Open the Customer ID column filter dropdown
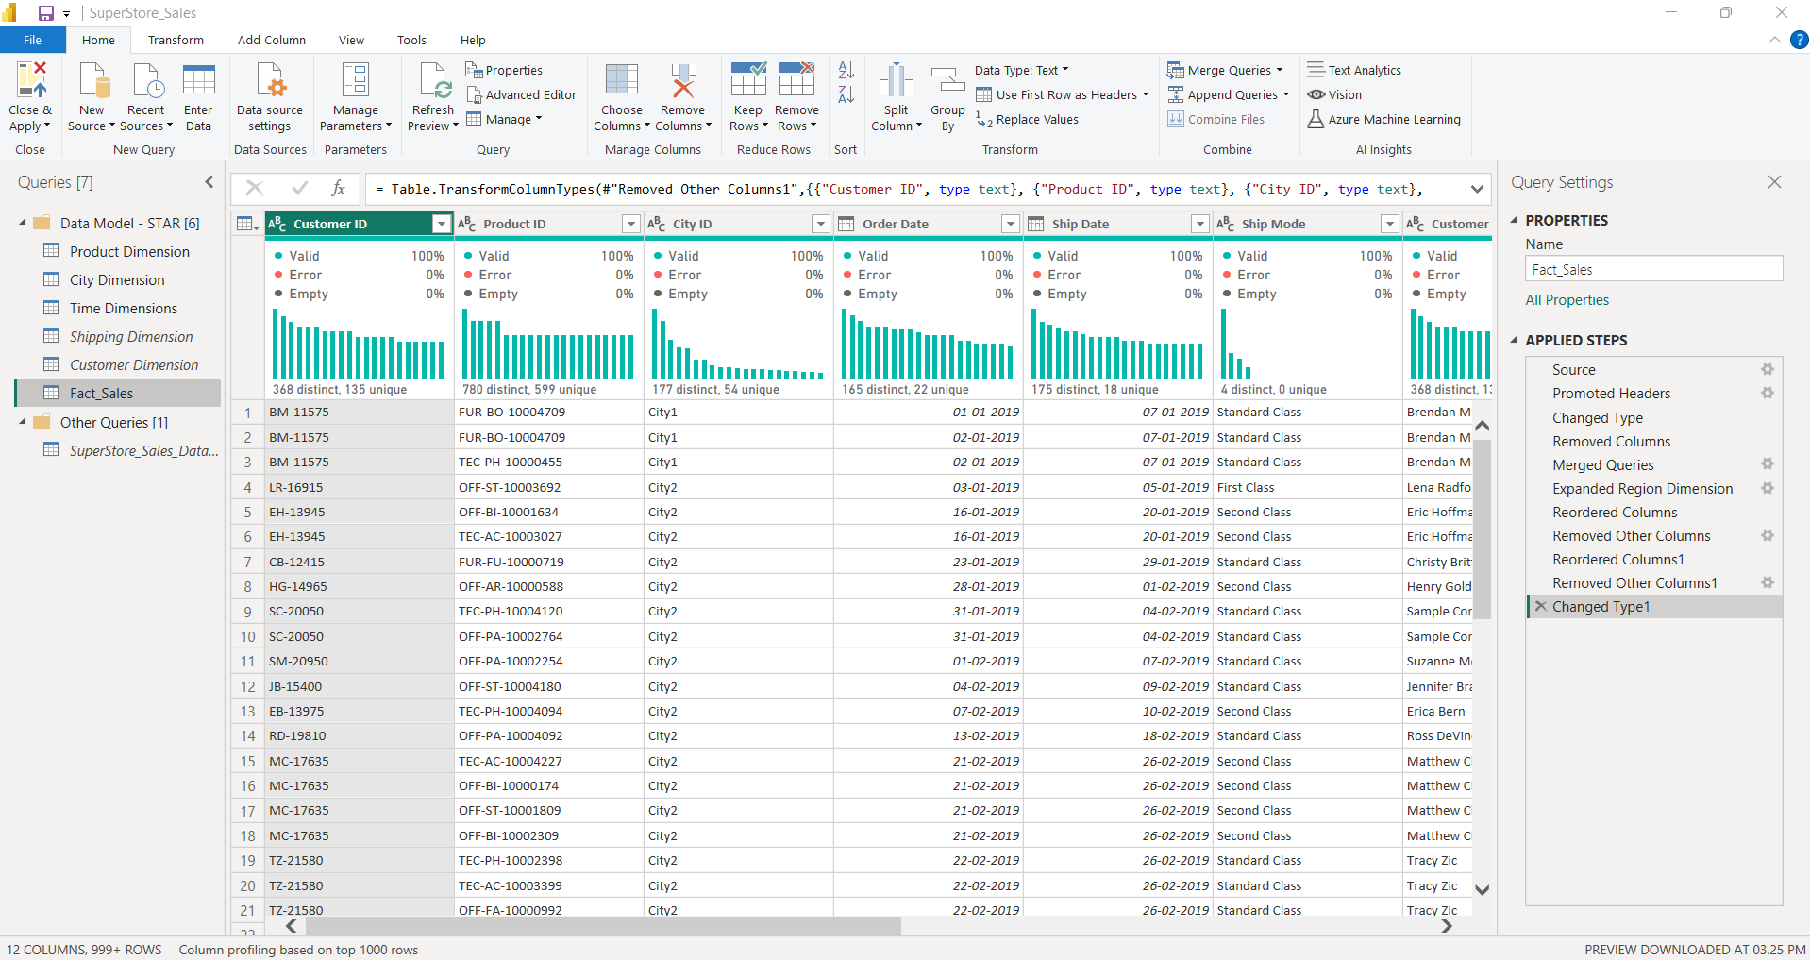This screenshot has height=960, width=1810. [x=441, y=224]
